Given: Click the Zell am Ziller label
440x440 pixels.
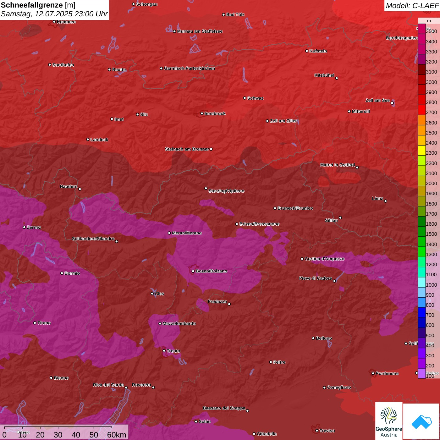Looking at the screenshot, I should 283,121.
